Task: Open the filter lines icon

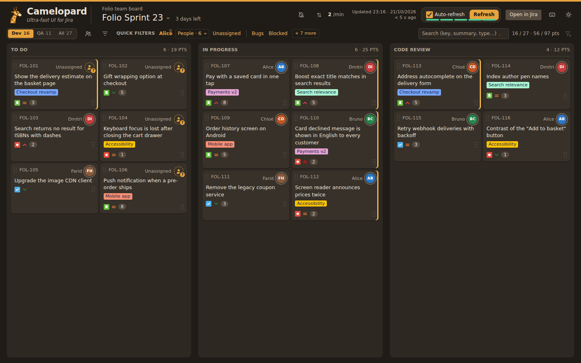Action: click(x=105, y=33)
